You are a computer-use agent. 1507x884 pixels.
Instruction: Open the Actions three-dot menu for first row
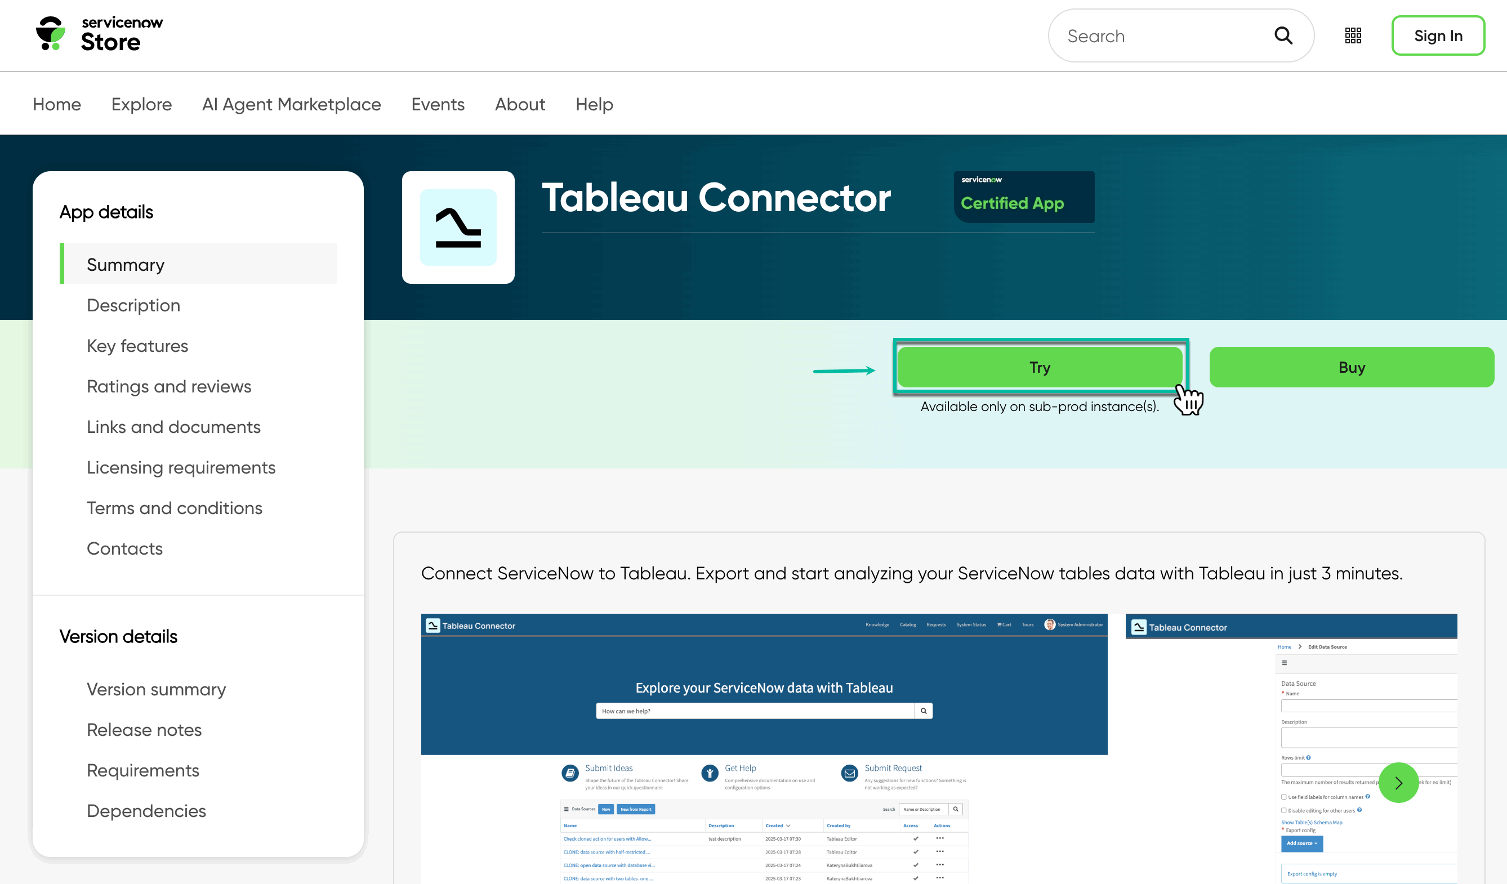[x=940, y=839]
